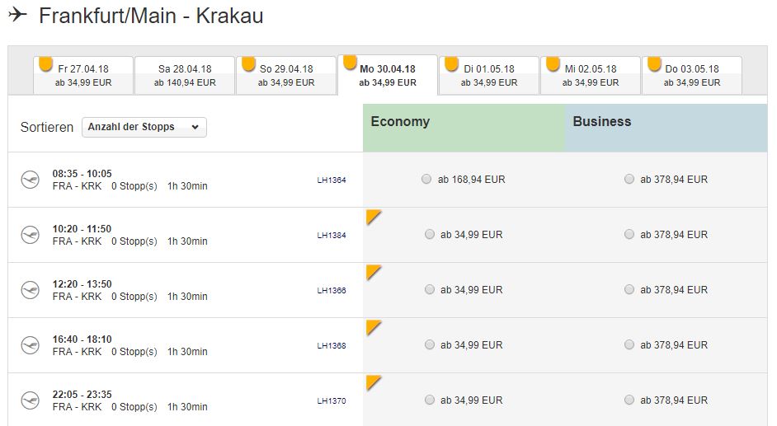The width and height of the screenshot is (777, 426).
Task: Click the 12:20 - 13:50 departure time
Action: coord(82,284)
